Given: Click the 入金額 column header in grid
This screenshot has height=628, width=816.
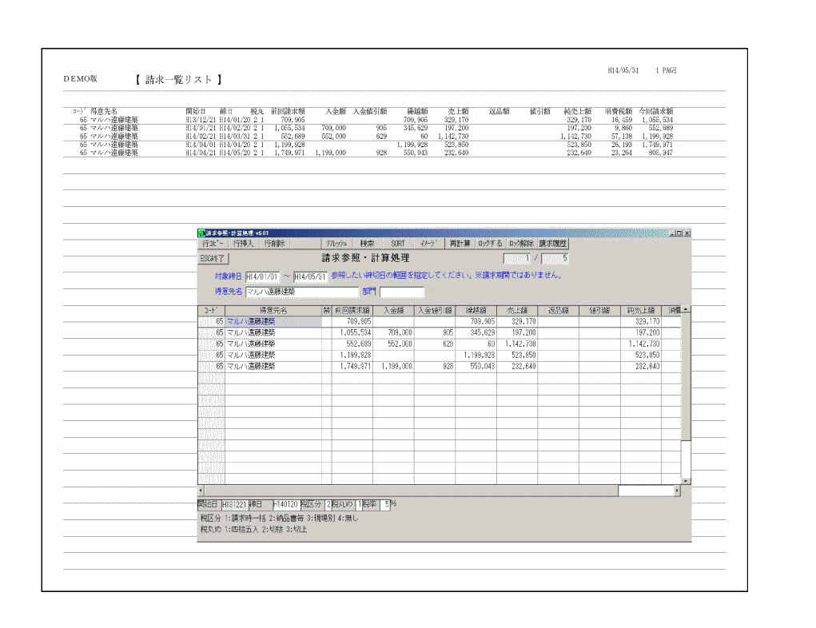Looking at the screenshot, I should tap(393, 311).
